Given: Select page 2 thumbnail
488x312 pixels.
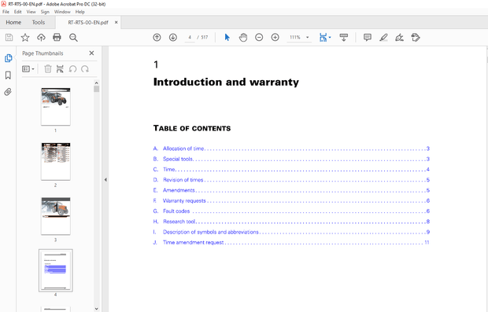Looking at the screenshot, I should [56, 161].
